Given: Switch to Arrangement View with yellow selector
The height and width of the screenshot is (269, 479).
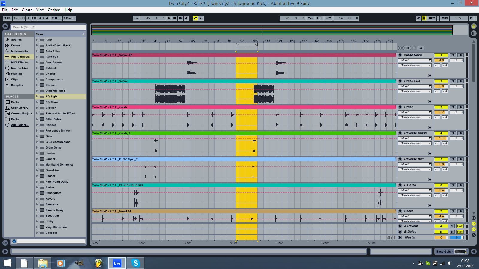Looking at the screenshot, I should pos(474,26).
